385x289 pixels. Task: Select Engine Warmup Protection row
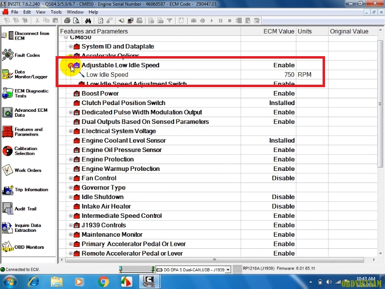point(218,168)
